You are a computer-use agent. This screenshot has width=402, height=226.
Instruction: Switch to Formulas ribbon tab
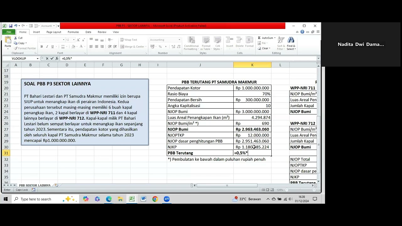(x=73, y=32)
